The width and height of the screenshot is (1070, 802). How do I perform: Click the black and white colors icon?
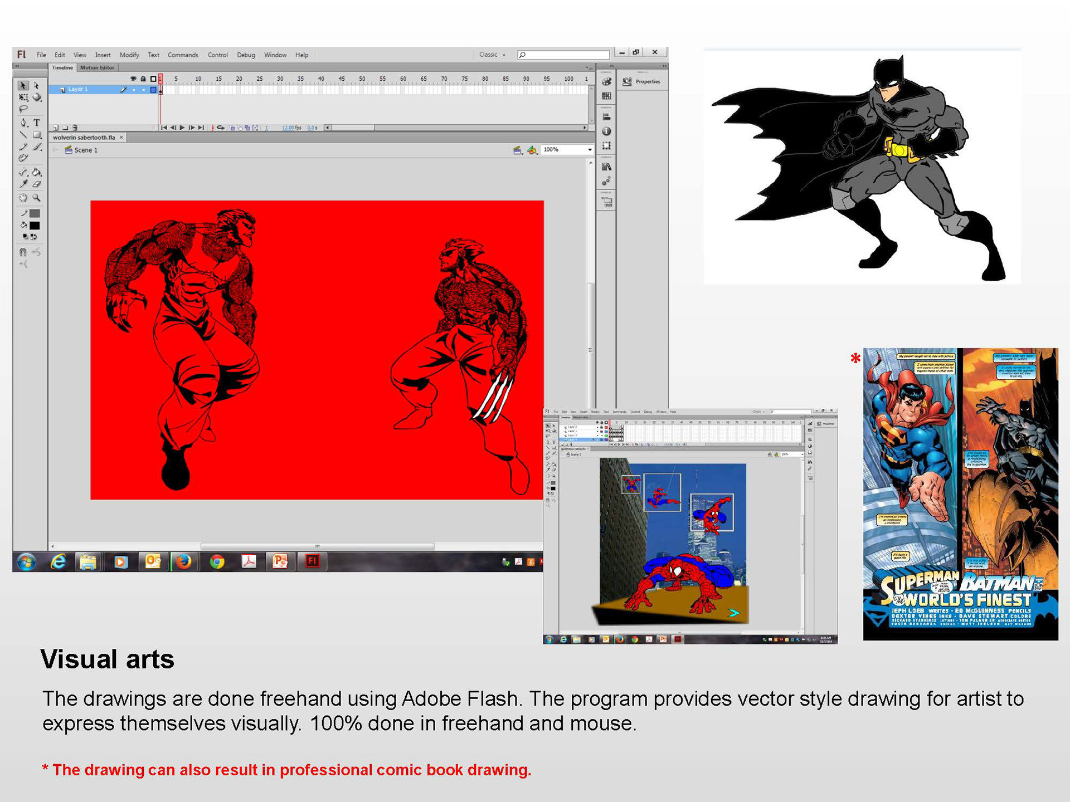click(x=25, y=237)
